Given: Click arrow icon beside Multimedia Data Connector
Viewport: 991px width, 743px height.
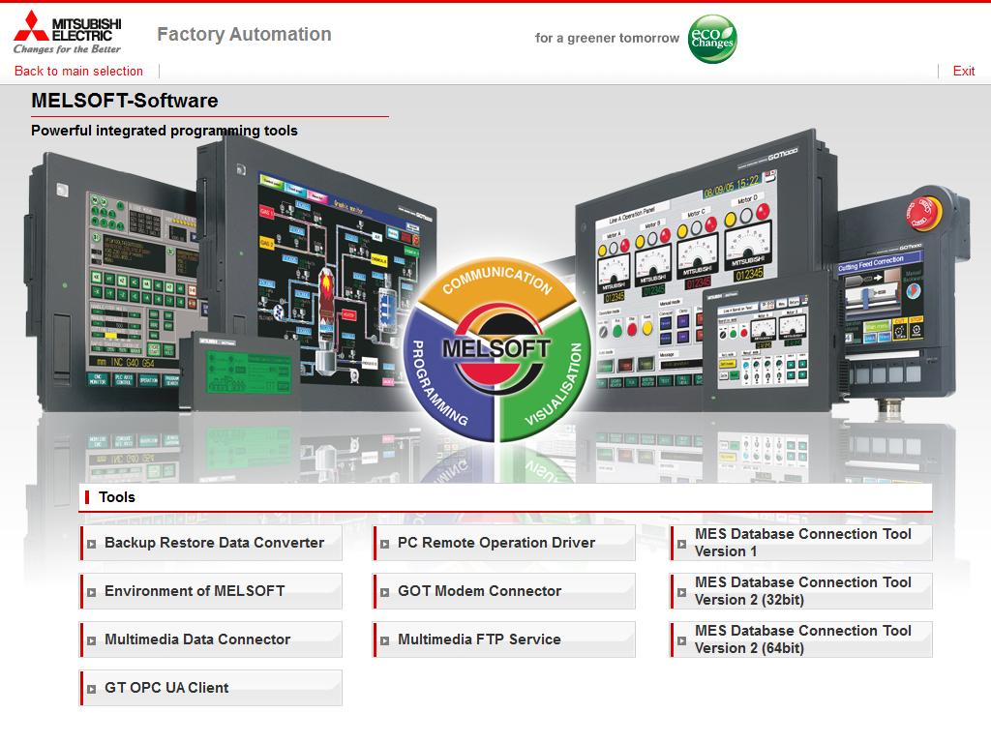Looking at the screenshot, I should pos(92,640).
